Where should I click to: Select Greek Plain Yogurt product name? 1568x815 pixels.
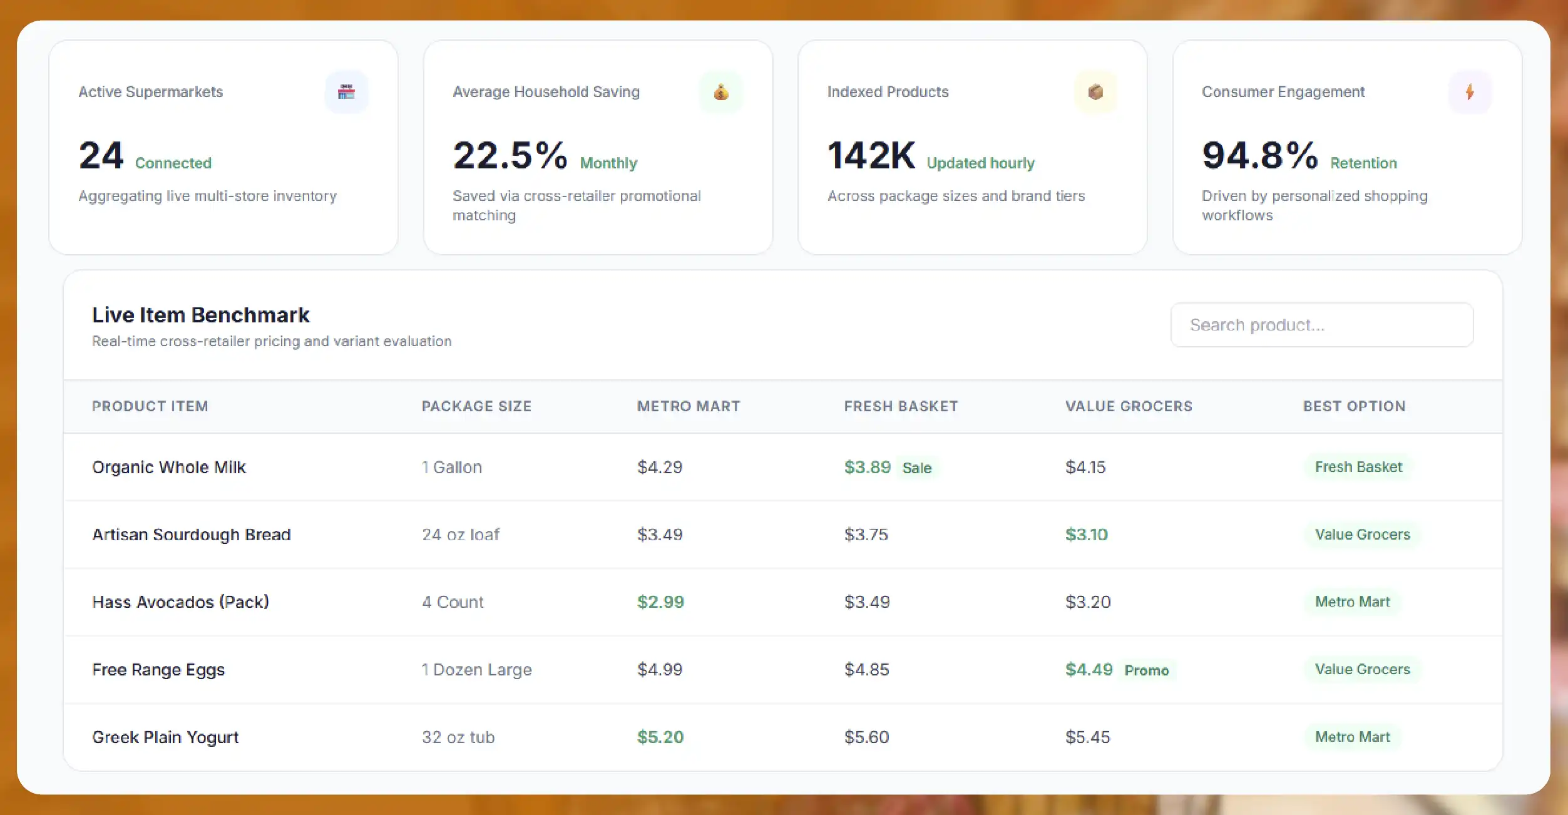(x=165, y=737)
